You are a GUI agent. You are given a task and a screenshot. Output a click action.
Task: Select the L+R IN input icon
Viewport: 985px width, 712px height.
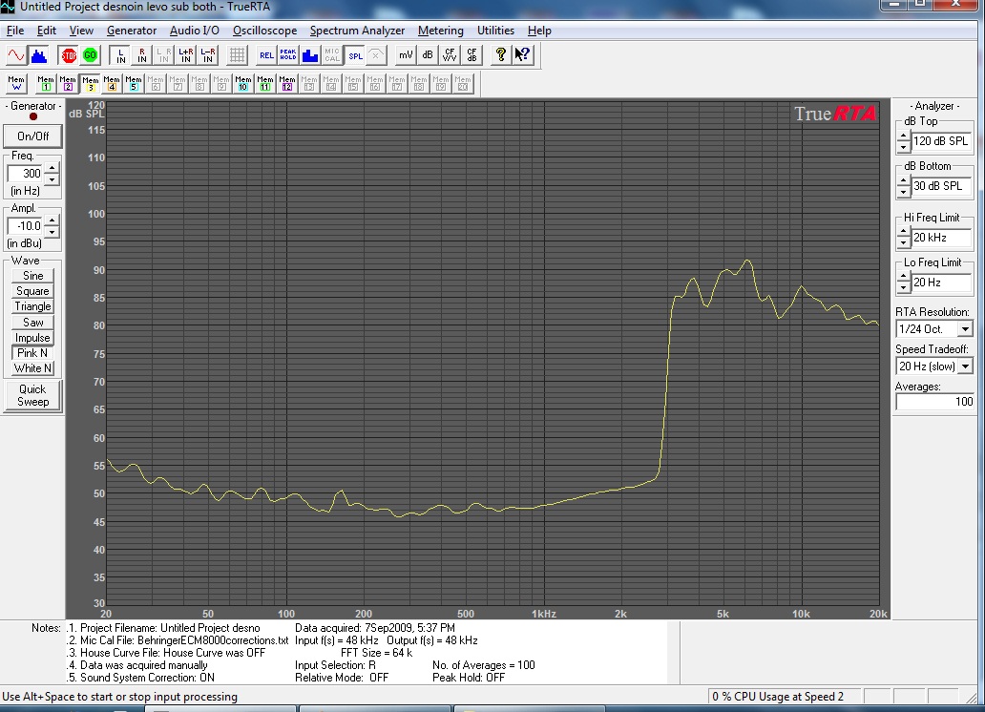pyautogui.click(x=186, y=55)
